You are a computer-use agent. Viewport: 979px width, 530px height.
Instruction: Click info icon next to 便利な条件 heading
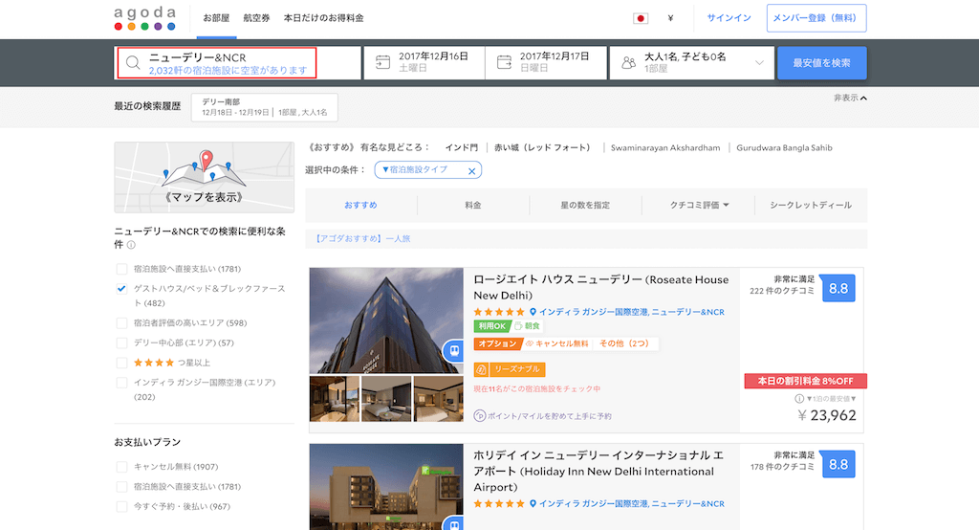coord(131,245)
